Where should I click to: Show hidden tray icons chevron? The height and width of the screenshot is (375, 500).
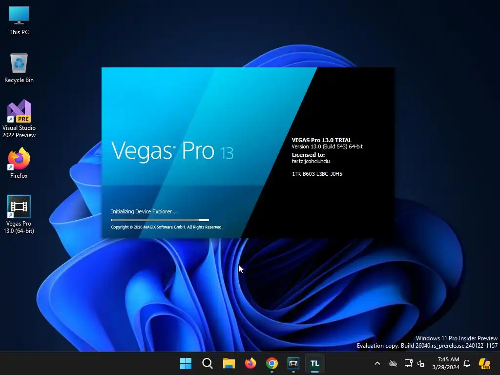377,363
